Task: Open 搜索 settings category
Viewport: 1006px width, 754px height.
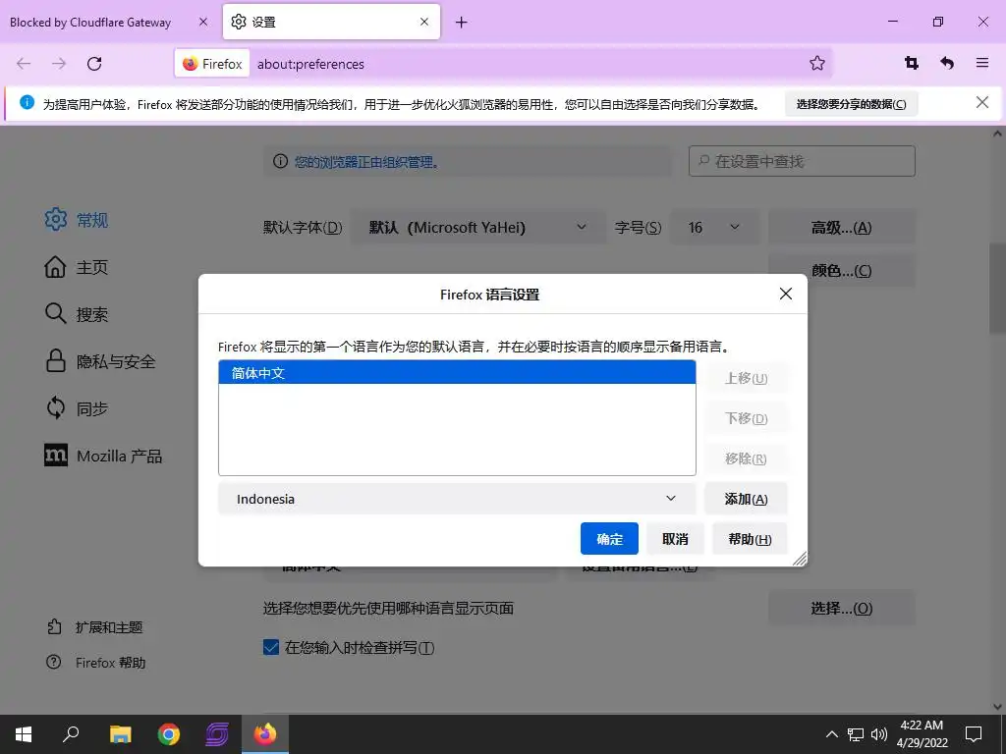Action: [76, 314]
